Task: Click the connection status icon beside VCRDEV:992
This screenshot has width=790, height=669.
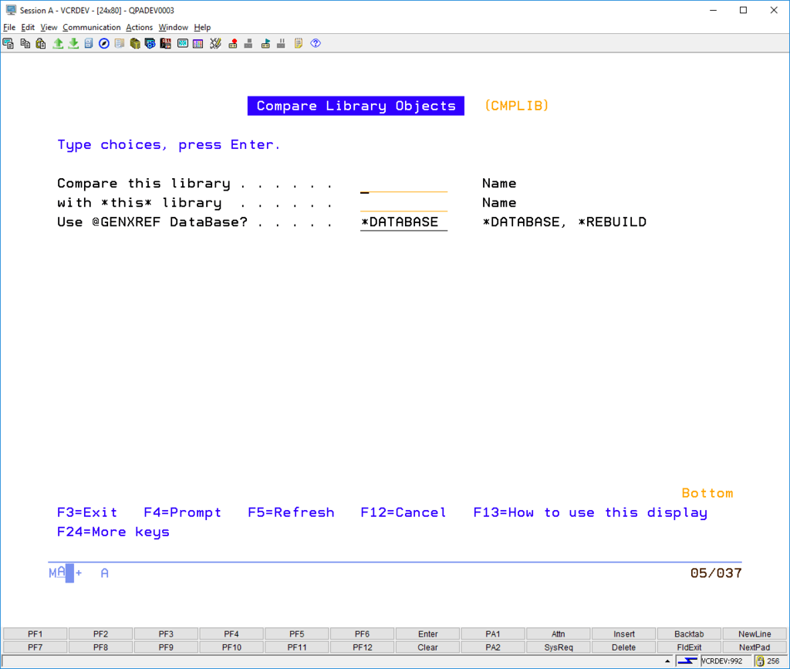Action: (687, 661)
